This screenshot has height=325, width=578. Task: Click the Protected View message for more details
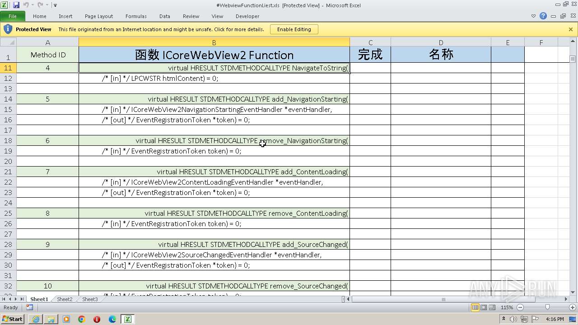pos(161,29)
